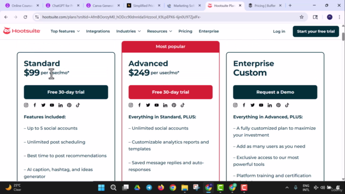Click Twitter icon in Advanced plan
This screenshot has height=194, width=345.
148,105
